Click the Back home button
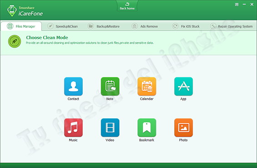Viewport: 257px width, 168px height. (x=127, y=6)
